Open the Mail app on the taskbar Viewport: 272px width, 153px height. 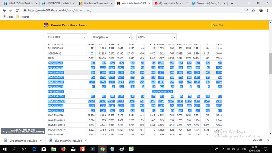pos(73,149)
